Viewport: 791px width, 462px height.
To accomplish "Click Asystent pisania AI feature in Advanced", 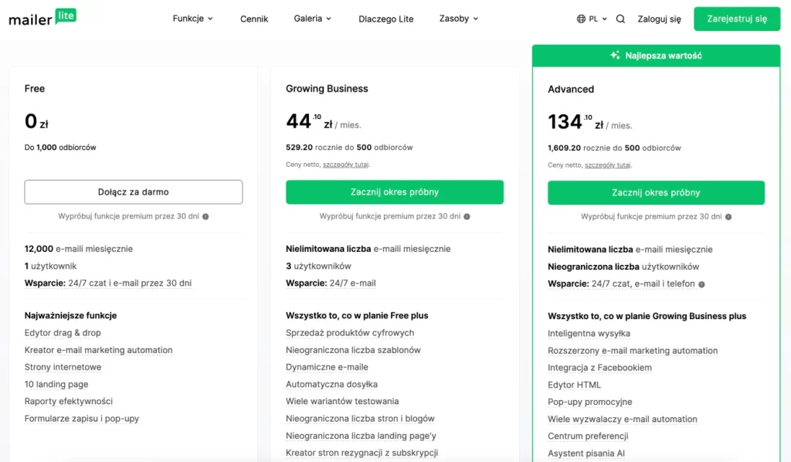I will [x=586, y=454].
